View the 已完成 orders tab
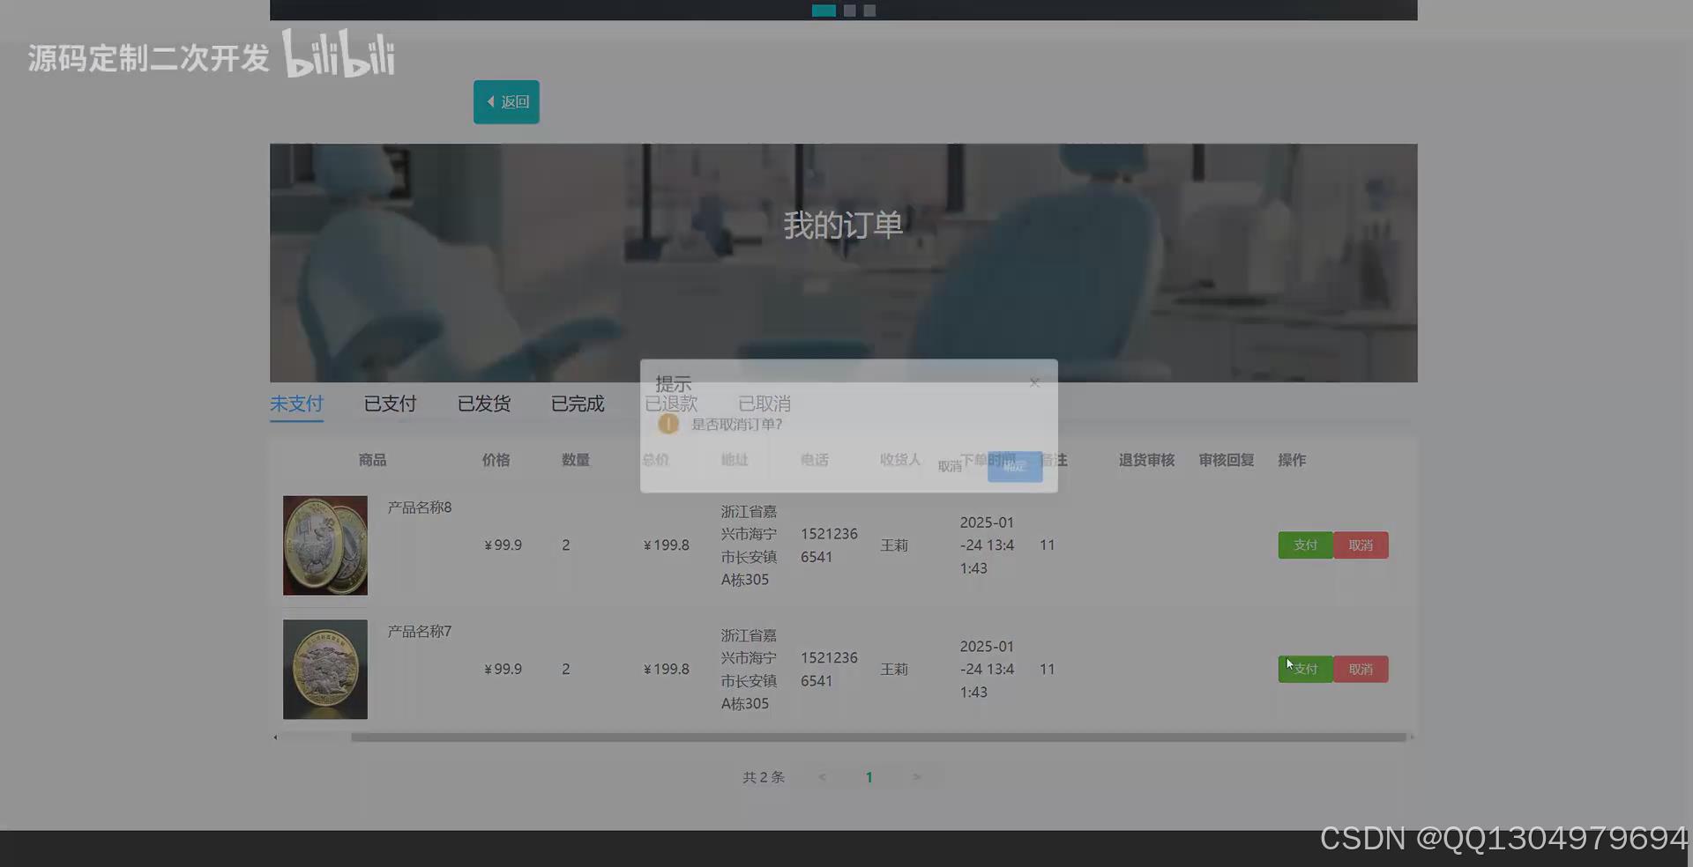1693x867 pixels. coord(578,404)
